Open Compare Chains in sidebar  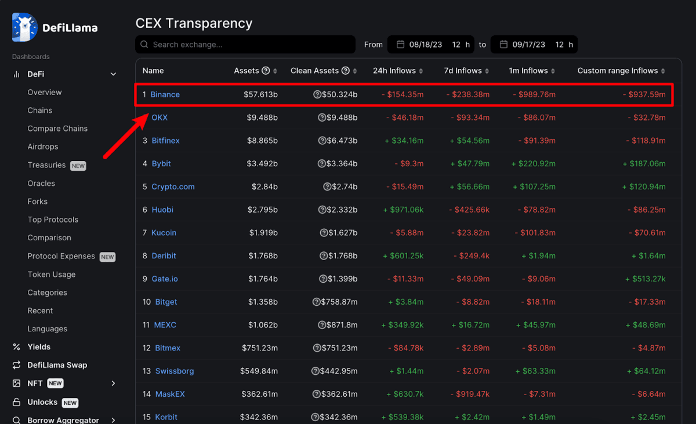point(57,129)
